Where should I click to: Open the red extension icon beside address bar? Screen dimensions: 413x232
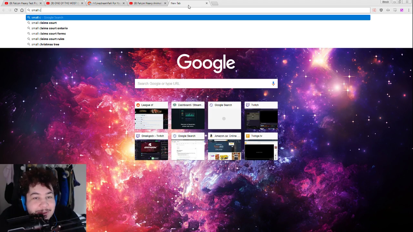[374, 10]
